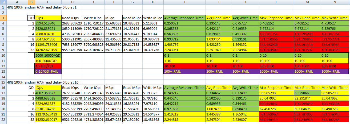The height and width of the screenshot is (124, 350).
Task: Select cell with value 4488.633638
Action: click(48, 98)
